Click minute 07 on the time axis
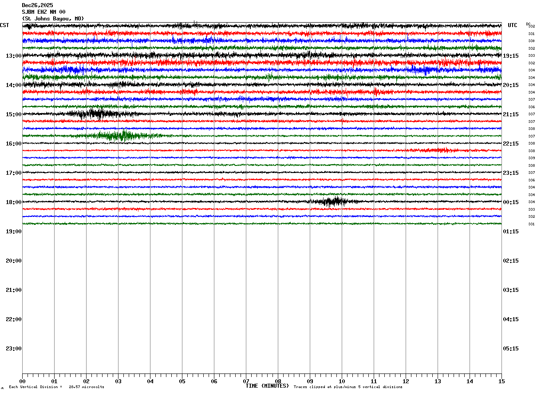The width and height of the screenshot is (537, 393). click(x=246, y=381)
